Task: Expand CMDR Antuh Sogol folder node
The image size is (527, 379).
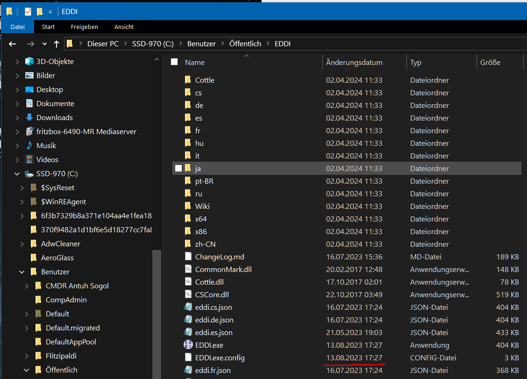Action: 27,286
